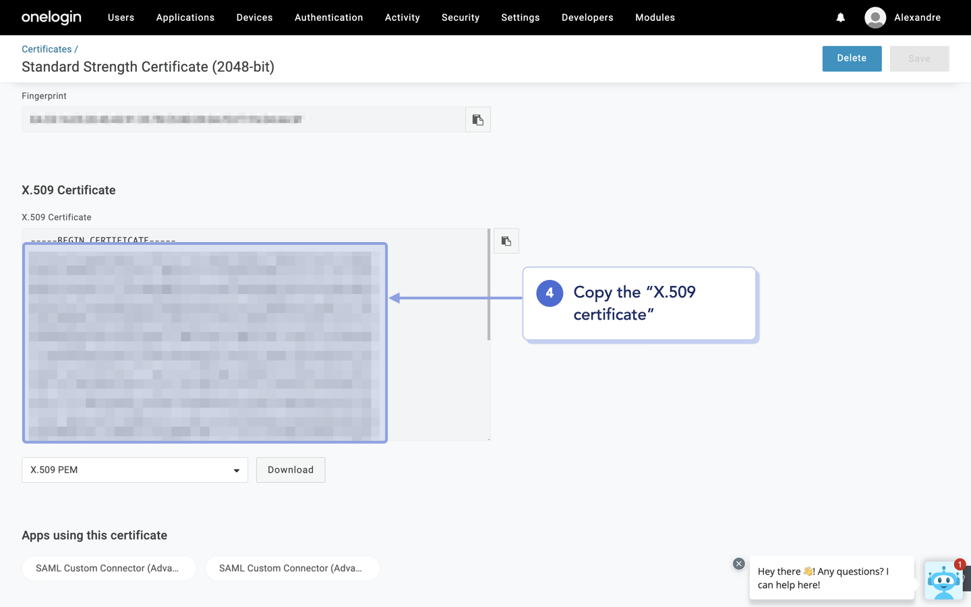Go back via Certificates breadcrumb link
Viewport: 971px width, 607px height.
(x=47, y=49)
